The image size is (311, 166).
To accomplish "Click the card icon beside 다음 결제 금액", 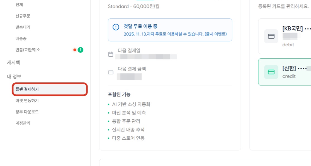I will 111,72.
